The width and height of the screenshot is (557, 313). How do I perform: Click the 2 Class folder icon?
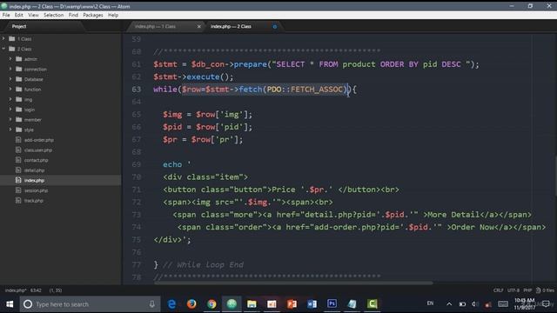11,49
